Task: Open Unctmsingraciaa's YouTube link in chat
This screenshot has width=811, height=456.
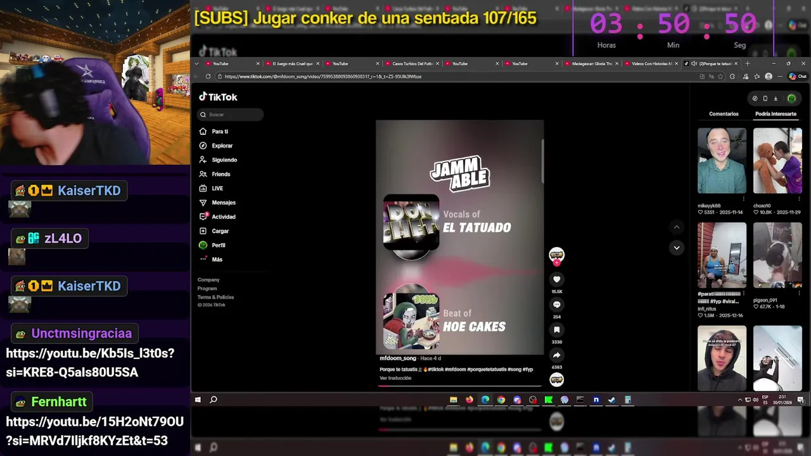Action: [x=90, y=362]
